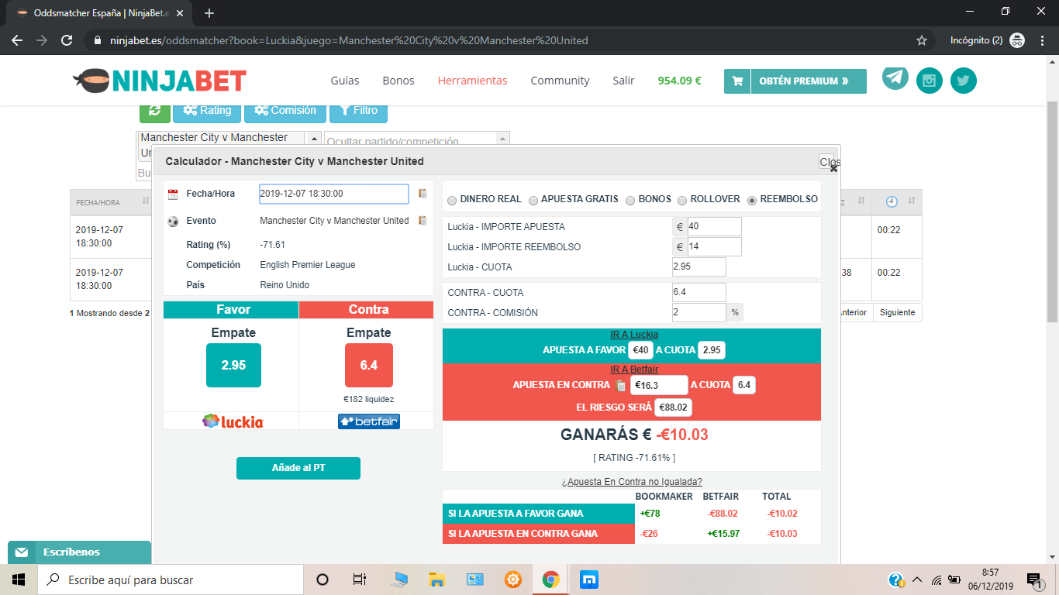Click the green refresh icon button
The image size is (1059, 595).
(x=155, y=111)
